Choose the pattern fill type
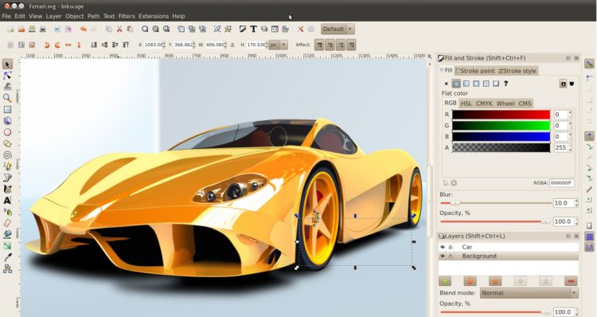Screen dimensions: 597x317 (x=486, y=84)
